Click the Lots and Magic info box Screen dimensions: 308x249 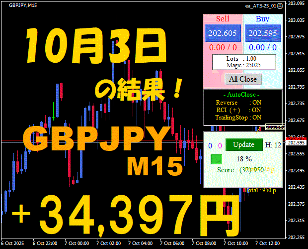click(x=244, y=62)
